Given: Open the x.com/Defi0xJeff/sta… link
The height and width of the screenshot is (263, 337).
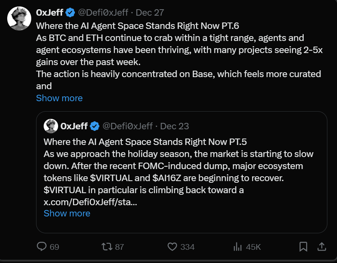Looking at the screenshot, I should point(90,202).
